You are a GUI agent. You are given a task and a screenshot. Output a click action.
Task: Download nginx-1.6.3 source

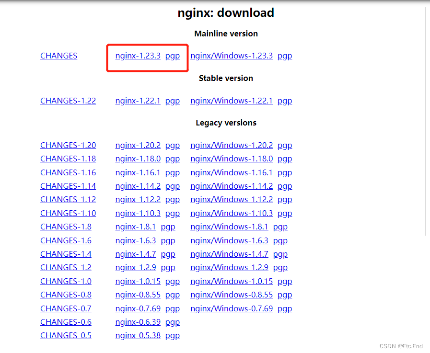click(136, 240)
